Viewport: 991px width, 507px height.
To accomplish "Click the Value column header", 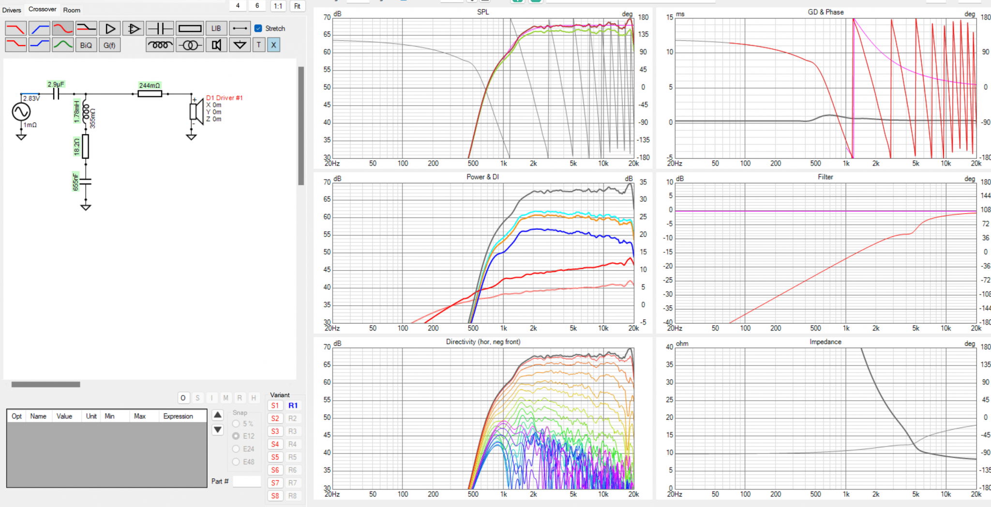I will pyautogui.click(x=64, y=416).
